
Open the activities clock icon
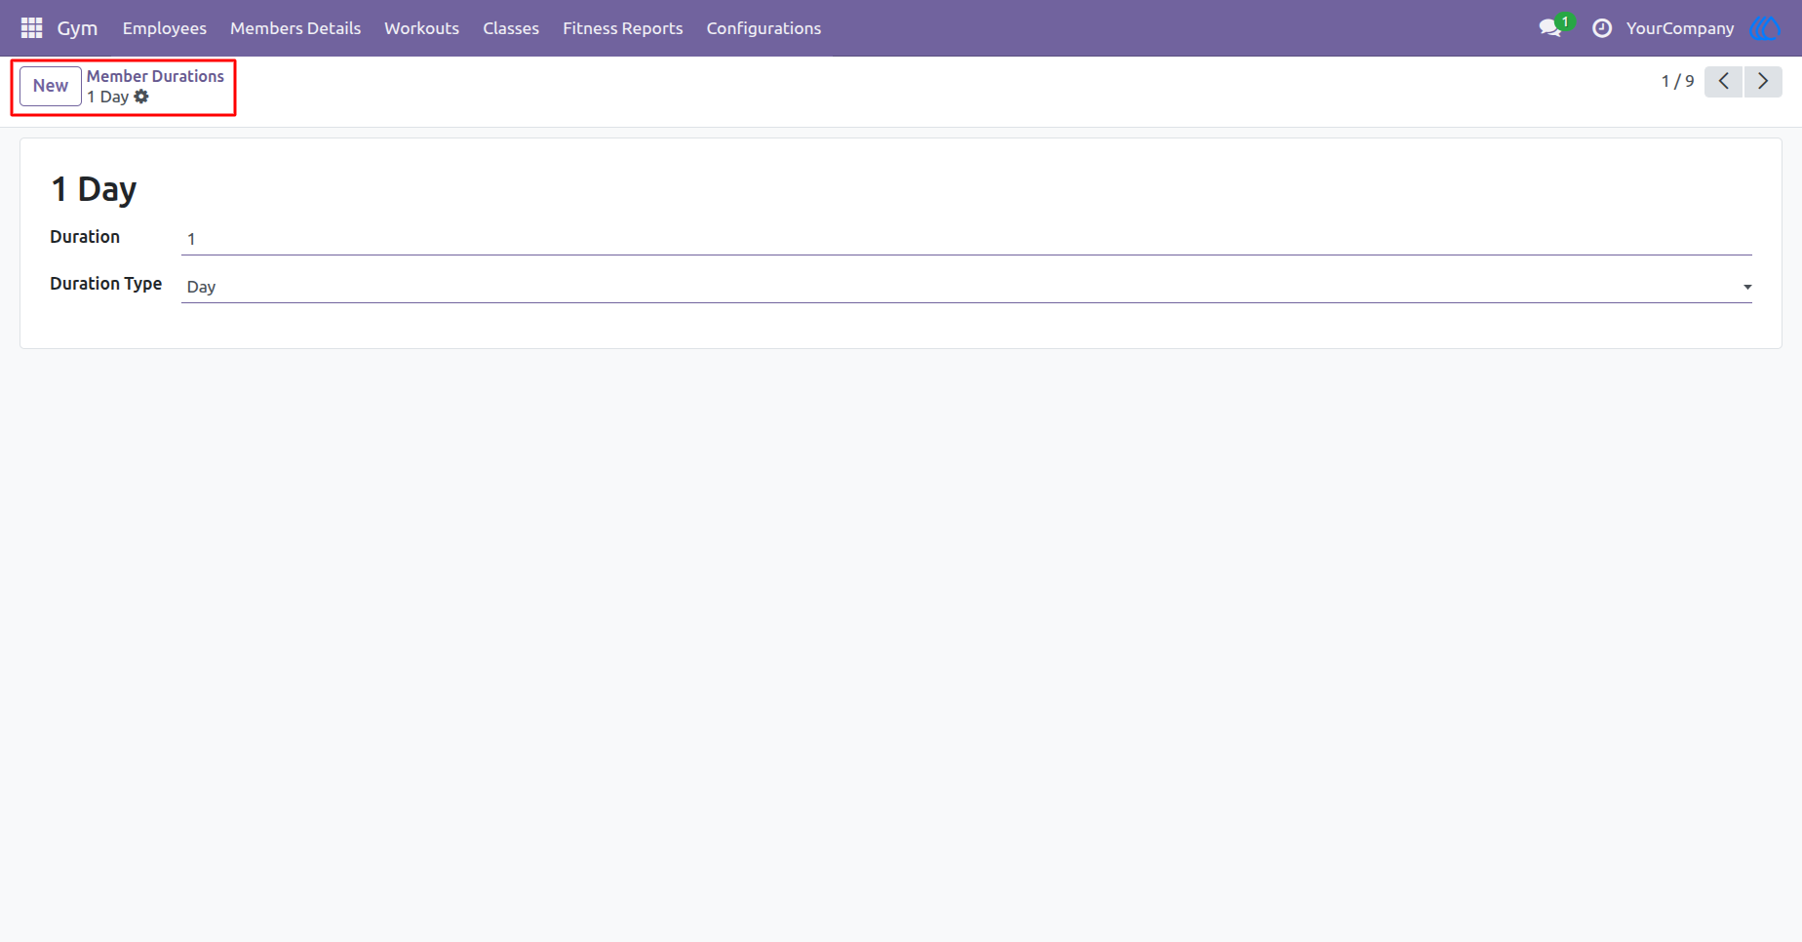pos(1602,28)
